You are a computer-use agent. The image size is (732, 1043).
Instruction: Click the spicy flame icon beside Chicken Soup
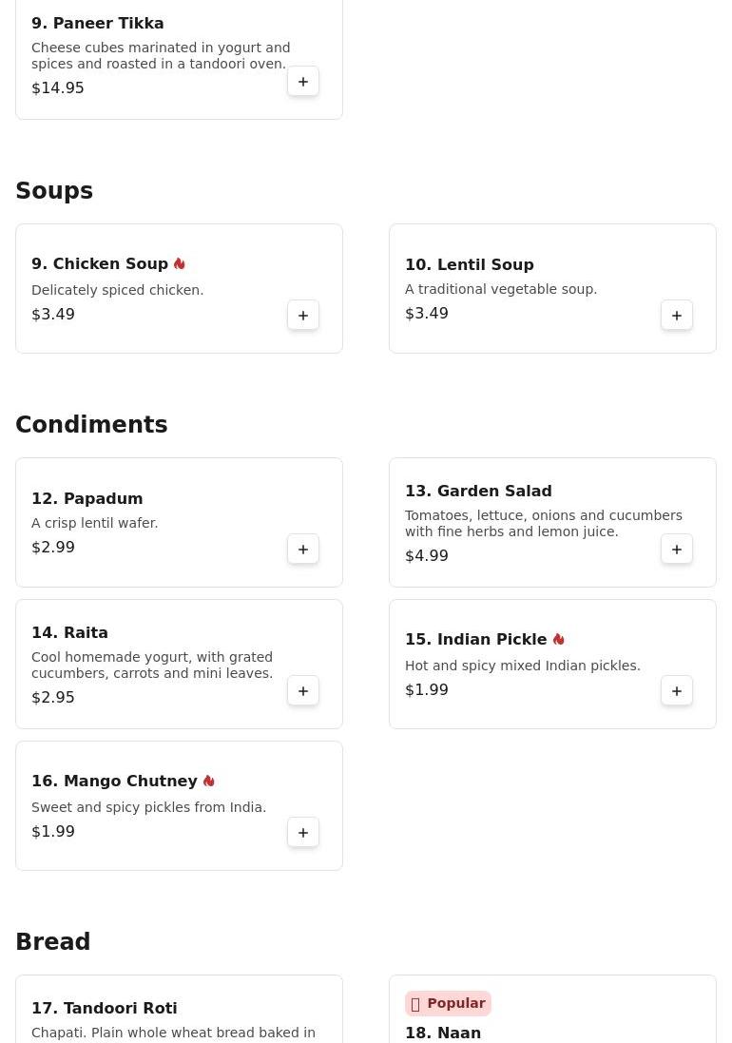(x=180, y=264)
